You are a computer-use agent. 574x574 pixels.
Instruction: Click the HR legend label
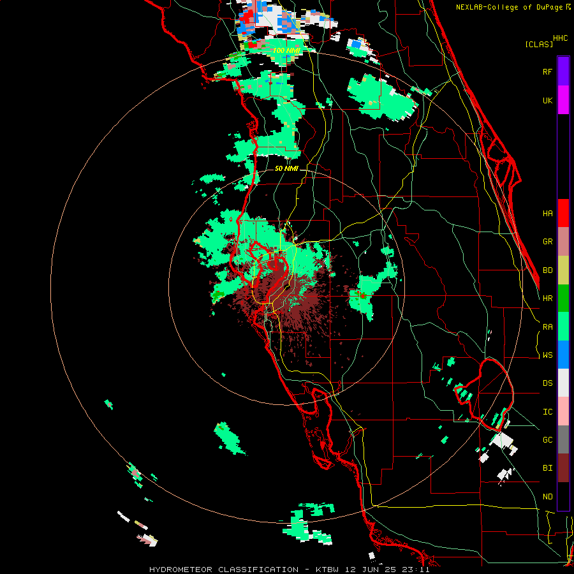[547, 298]
